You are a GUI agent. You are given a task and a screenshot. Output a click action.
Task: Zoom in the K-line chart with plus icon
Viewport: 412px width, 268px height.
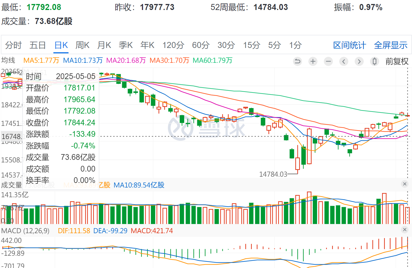tap(313, 61)
